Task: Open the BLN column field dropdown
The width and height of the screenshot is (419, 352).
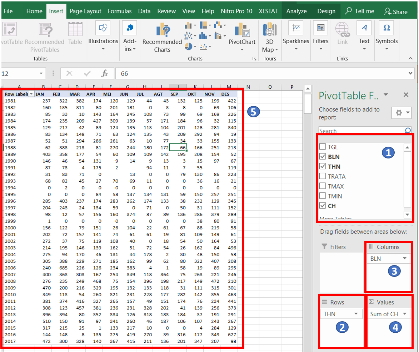Action: tap(405, 259)
